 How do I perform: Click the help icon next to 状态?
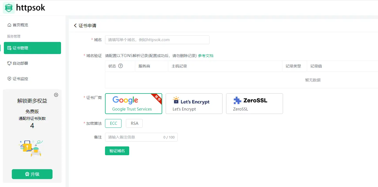pyautogui.click(x=120, y=66)
